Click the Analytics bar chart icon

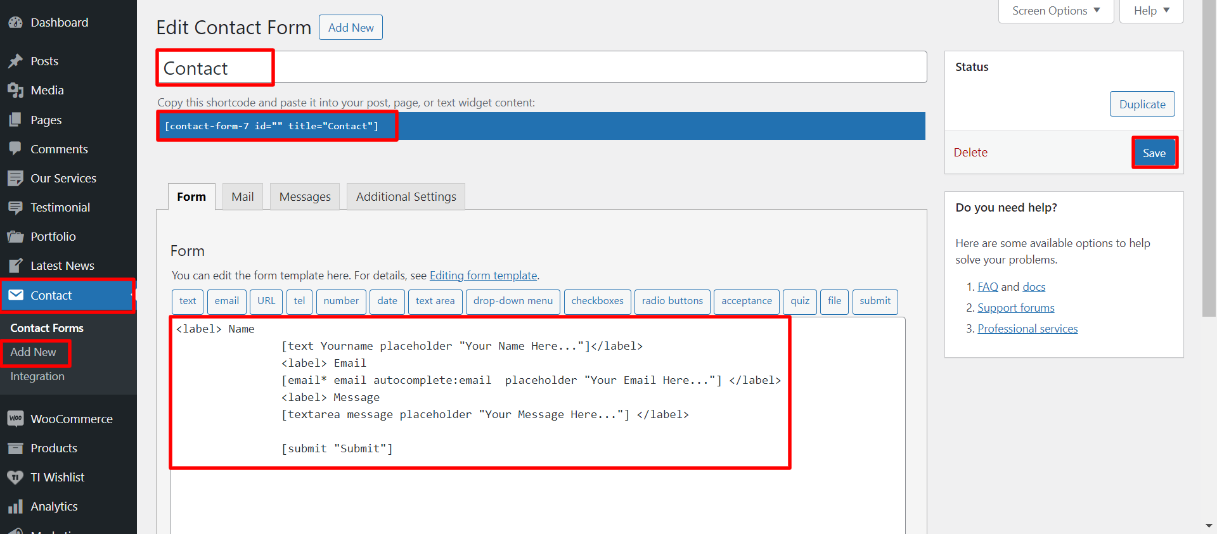tap(15, 507)
